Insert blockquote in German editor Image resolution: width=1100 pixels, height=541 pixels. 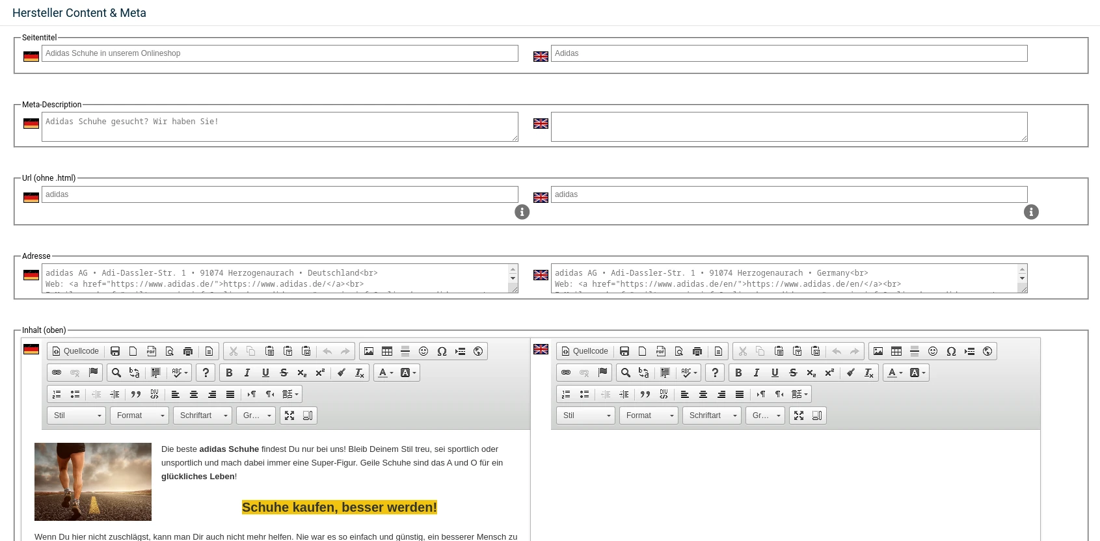[x=136, y=394]
